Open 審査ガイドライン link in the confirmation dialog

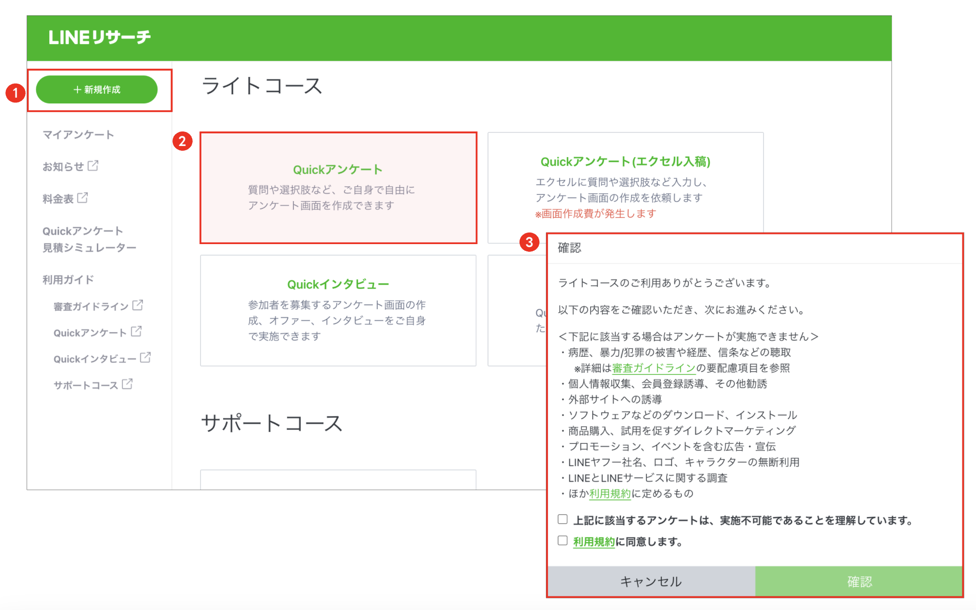click(x=654, y=368)
